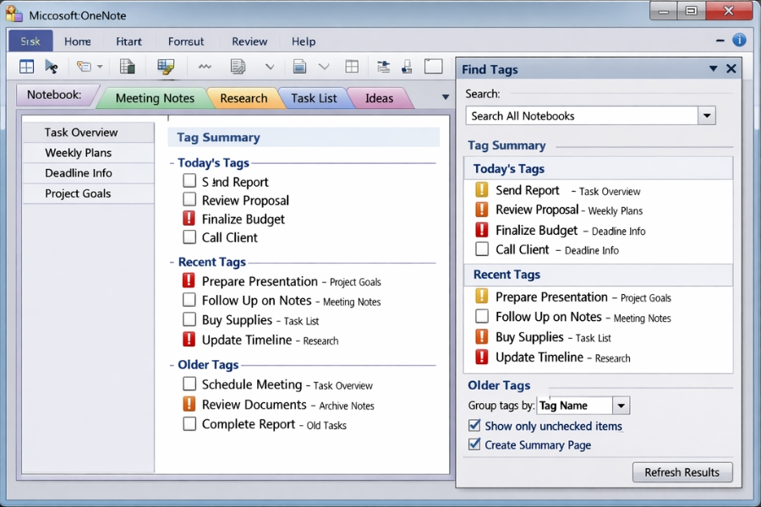Open the Review menu
761x507 pixels.
[249, 41]
